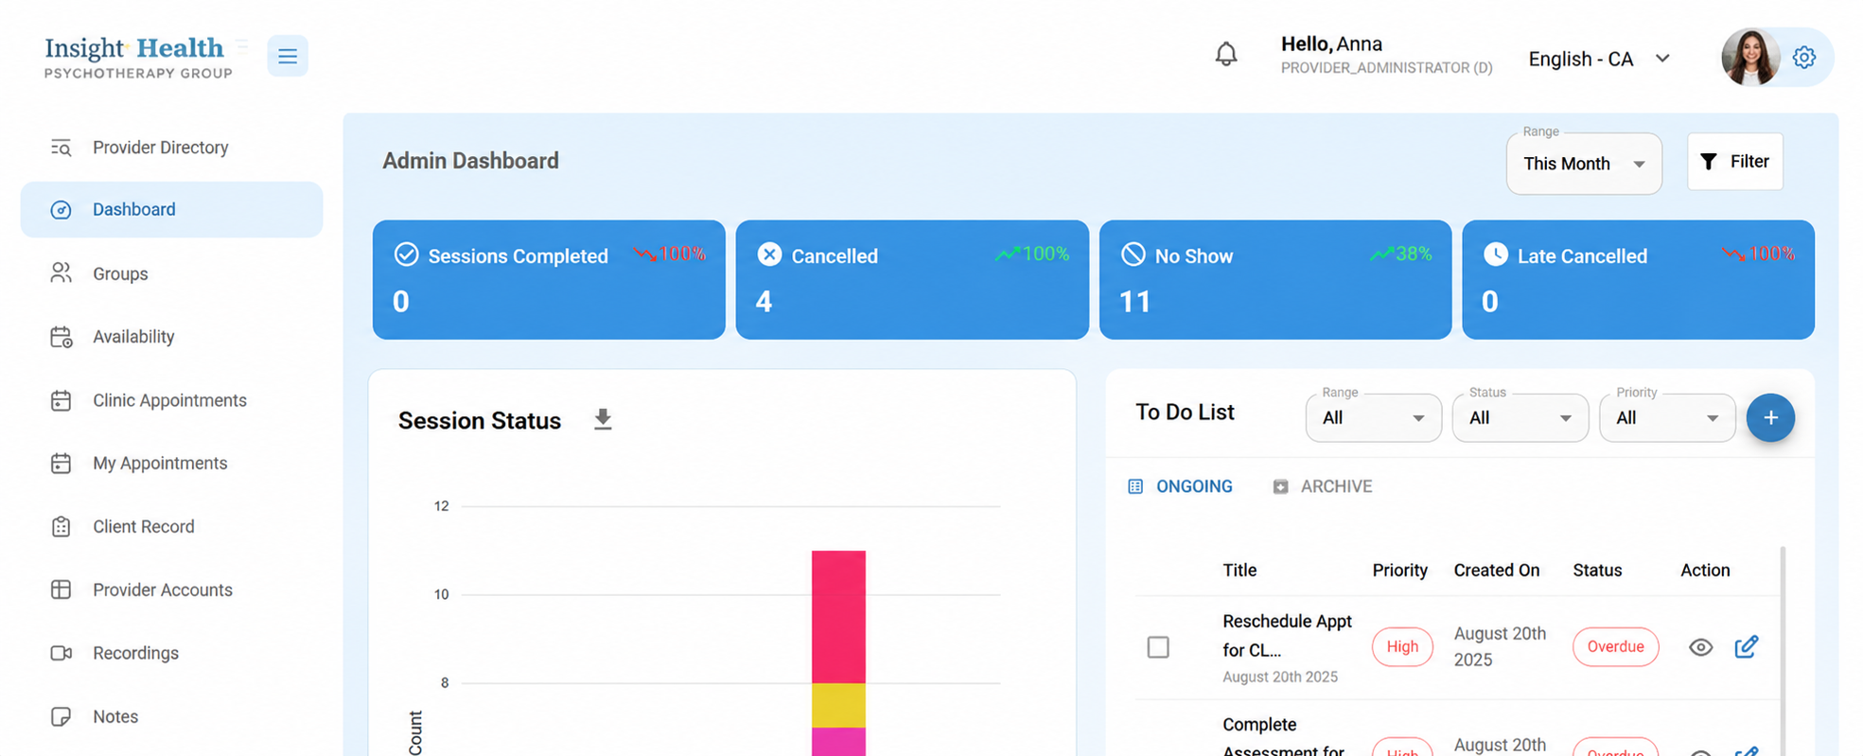This screenshot has height=756, width=1863.
Task: Click the Clinic Appointments calendar icon
Action: click(x=61, y=400)
